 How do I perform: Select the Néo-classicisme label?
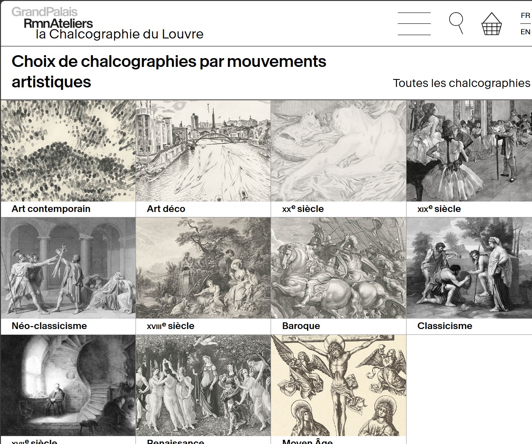(x=49, y=326)
